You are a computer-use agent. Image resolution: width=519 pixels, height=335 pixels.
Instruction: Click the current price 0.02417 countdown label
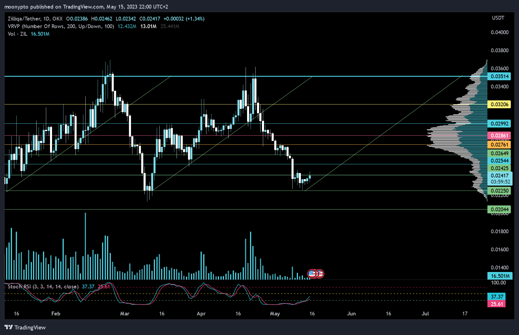pos(500,179)
